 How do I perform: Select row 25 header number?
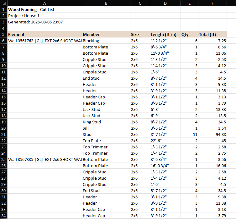pos(4,159)
